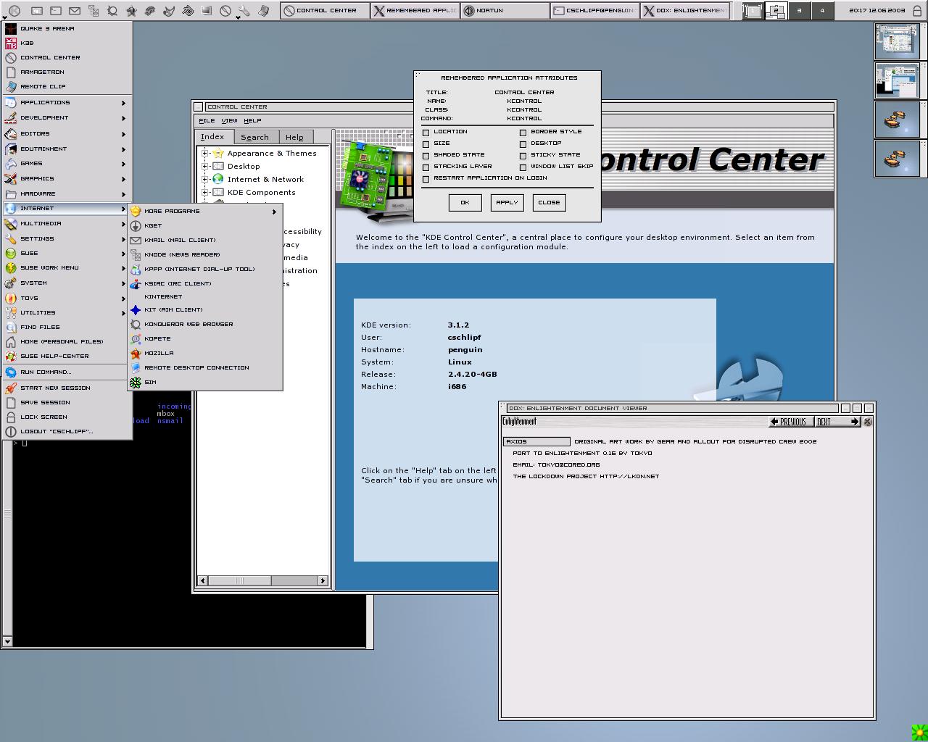The image size is (928, 742).
Task: Open Kopete from Internet submenu
Action: (x=204, y=338)
